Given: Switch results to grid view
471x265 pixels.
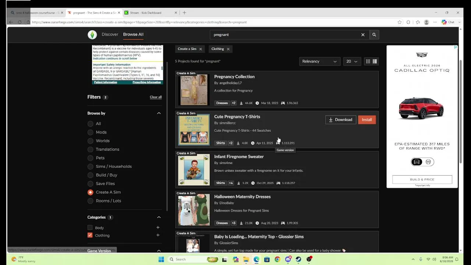Looking at the screenshot, I should pyautogui.click(x=368, y=61).
